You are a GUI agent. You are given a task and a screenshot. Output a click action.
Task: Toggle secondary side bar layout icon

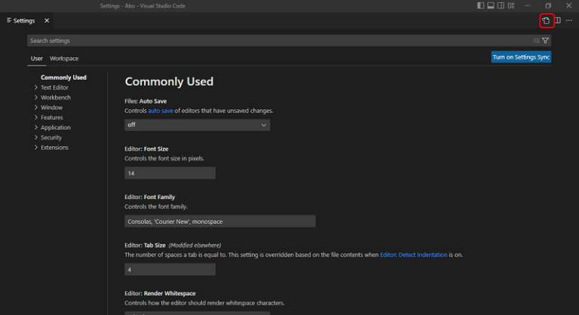501,6
